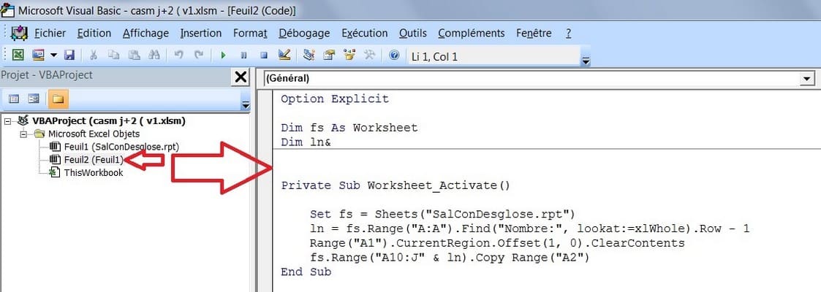Click the Stop reset square icon

(x=264, y=55)
